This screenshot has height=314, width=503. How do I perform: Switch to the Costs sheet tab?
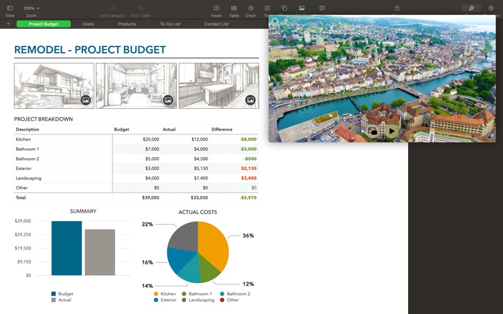pyautogui.click(x=88, y=24)
